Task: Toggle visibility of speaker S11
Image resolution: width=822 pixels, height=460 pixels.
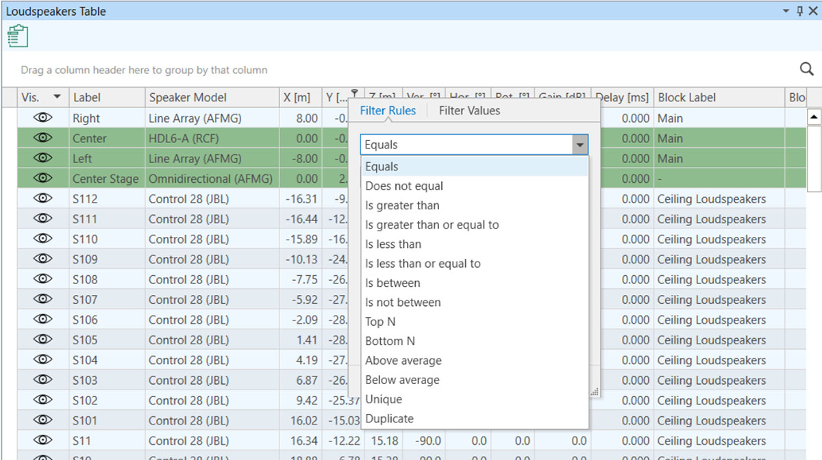Action: click(x=42, y=440)
